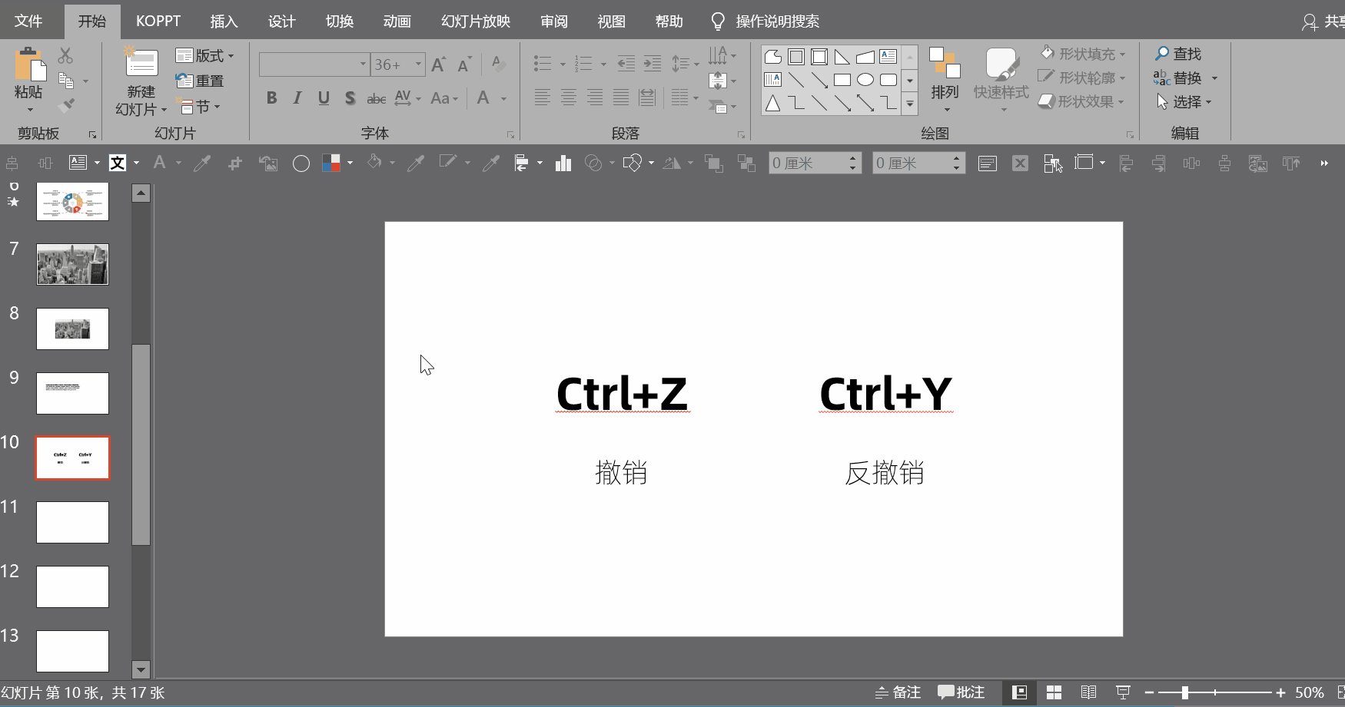Click the New Slide (新建幻灯片) icon
The image size is (1345, 707).
click(141, 63)
